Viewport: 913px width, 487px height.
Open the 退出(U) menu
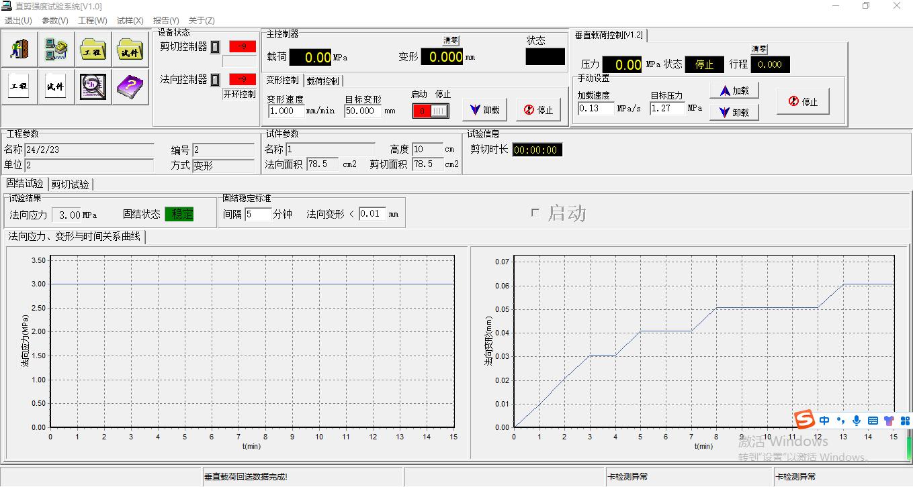pos(18,21)
